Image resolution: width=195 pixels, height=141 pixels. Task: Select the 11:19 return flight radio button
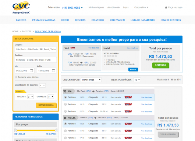point(65,131)
